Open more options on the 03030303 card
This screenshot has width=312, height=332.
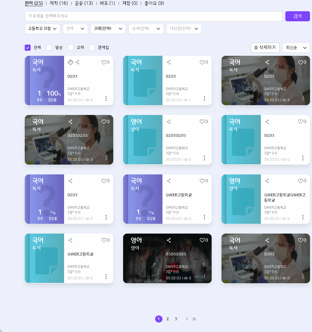coord(204,277)
